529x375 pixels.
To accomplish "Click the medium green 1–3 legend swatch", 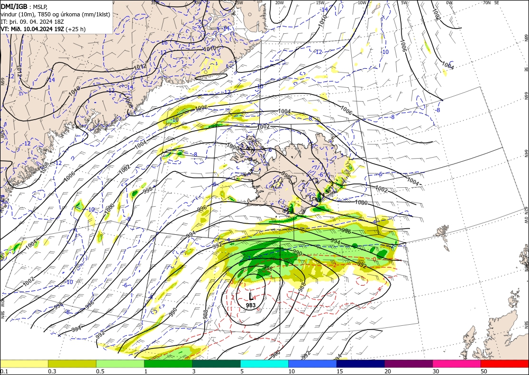I will 168,363.
